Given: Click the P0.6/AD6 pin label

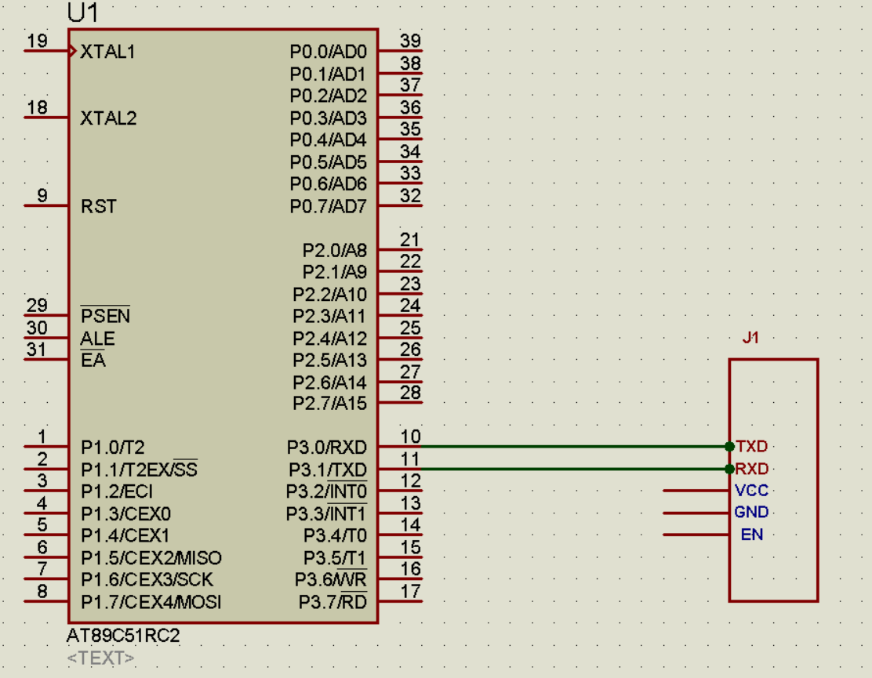Looking at the screenshot, I should pyautogui.click(x=328, y=183).
